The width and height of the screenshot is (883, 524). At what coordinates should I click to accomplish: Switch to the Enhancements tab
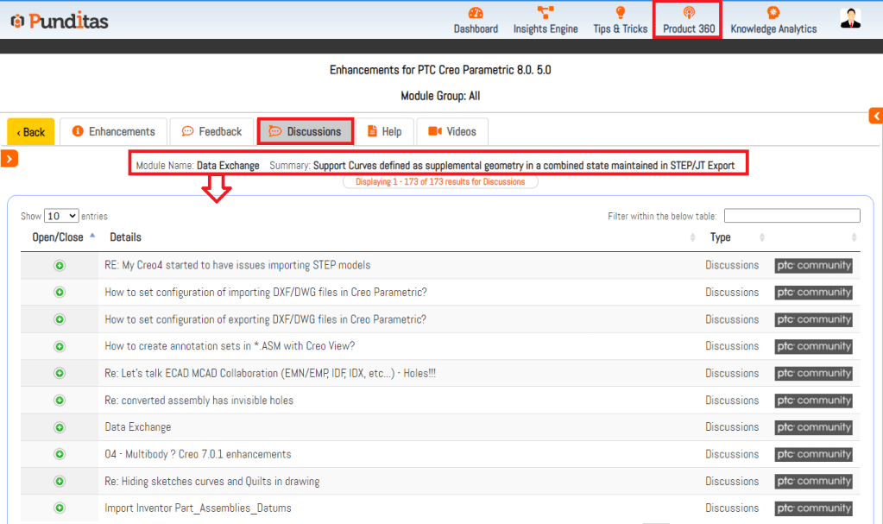(114, 131)
